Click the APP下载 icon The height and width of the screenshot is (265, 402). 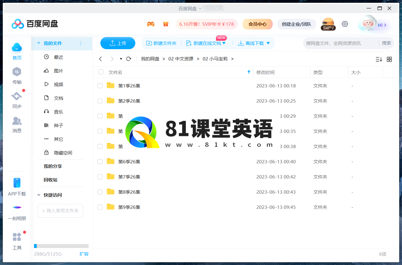pos(17,183)
